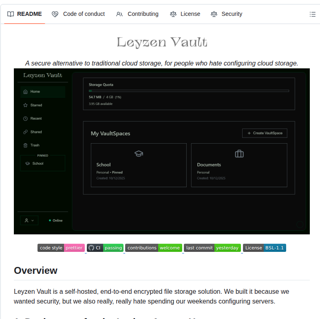Click the GitHub logo in CI badge

click(91, 248)
